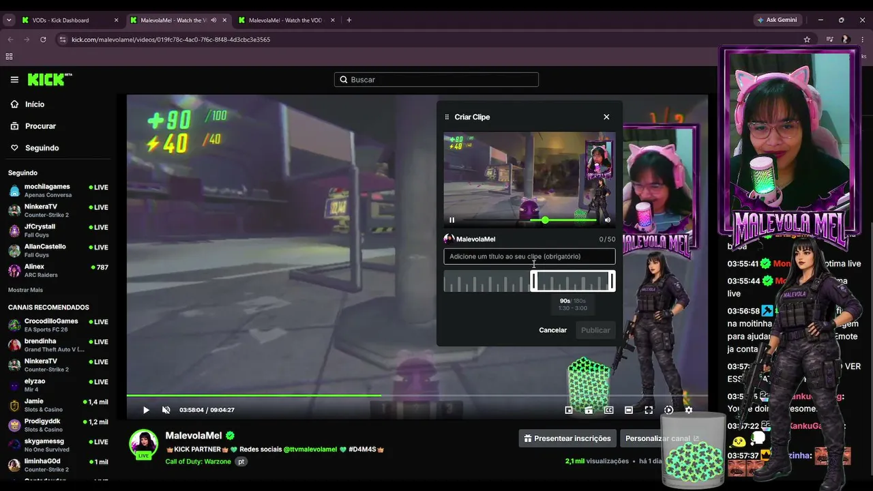
Task: Open Call of Duty: Warzone category link
Action: point(198,462)
